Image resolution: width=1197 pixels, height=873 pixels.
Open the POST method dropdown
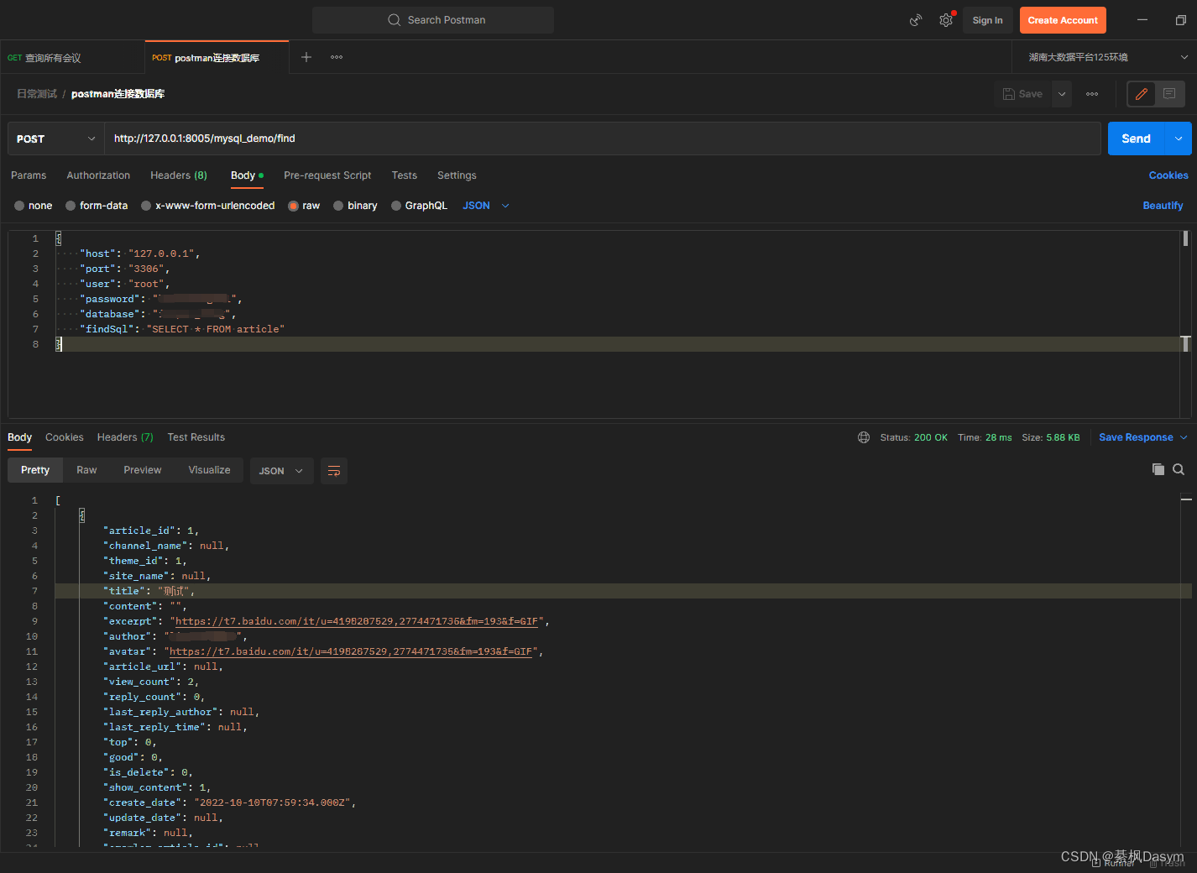pos(55,139)
